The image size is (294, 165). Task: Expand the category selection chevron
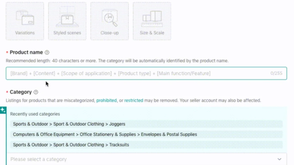pyautogui.click(x=279, y=159)
